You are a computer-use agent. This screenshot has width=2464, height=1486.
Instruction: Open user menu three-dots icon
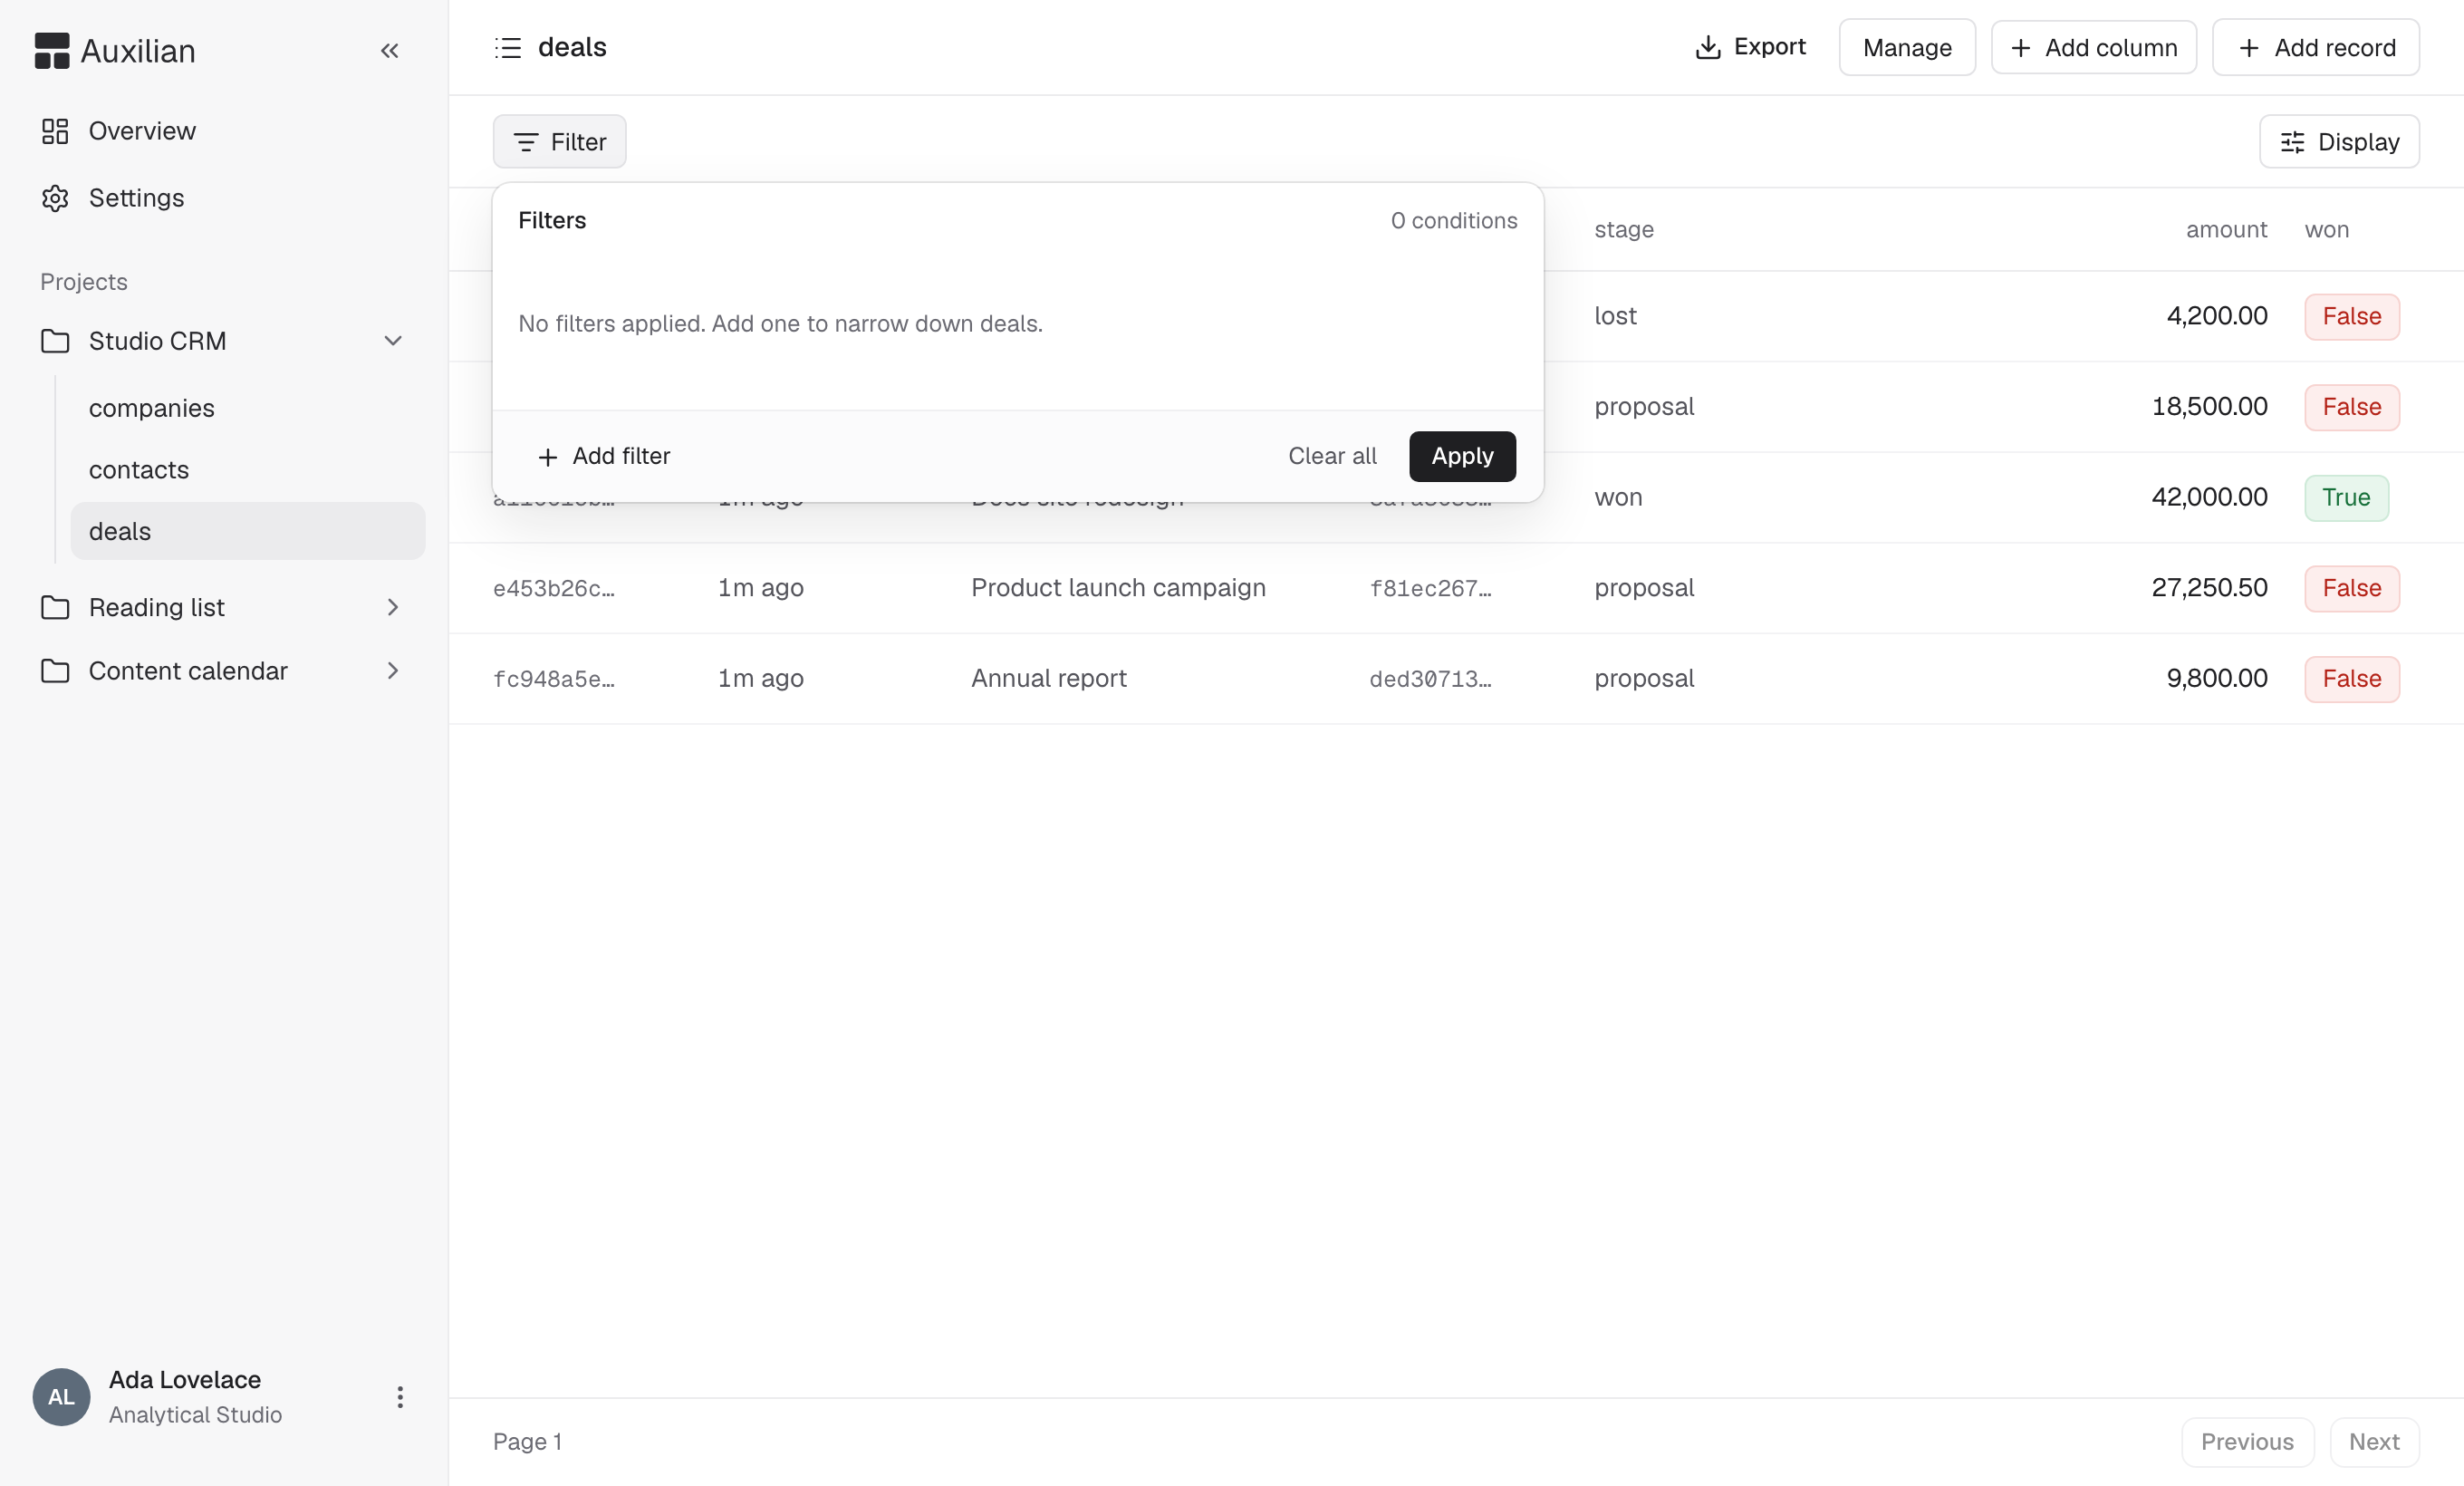click(x=400, y=1397)
